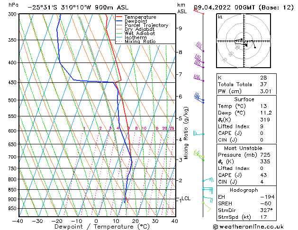Click the 700 pressure level label
The width and height of the screenshot is (298, 230).
(x=13, y=157)
